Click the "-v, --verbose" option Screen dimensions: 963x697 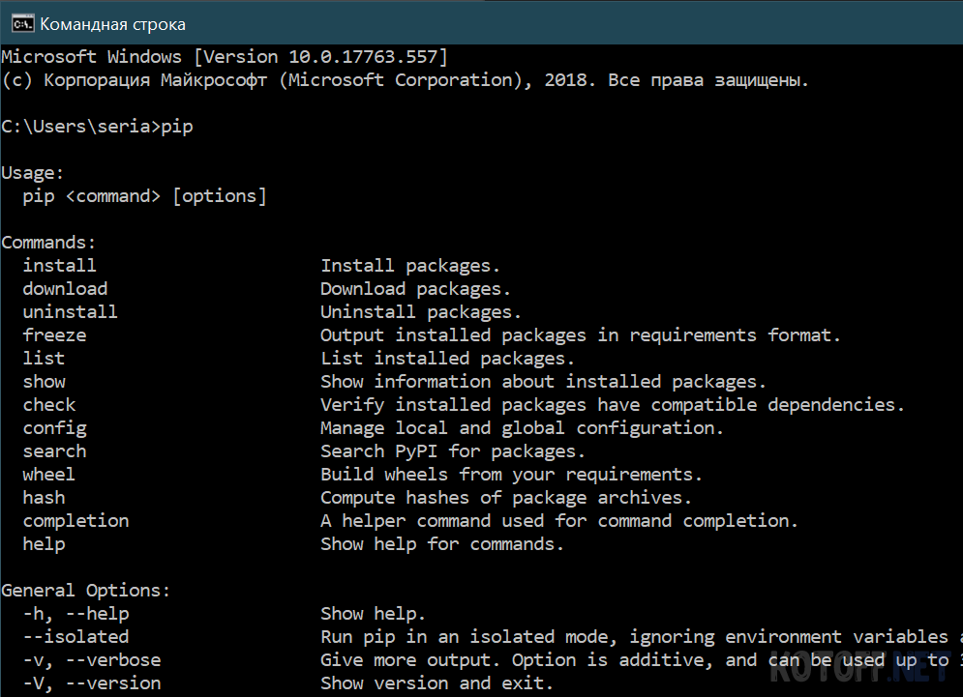tap(91, 660)
